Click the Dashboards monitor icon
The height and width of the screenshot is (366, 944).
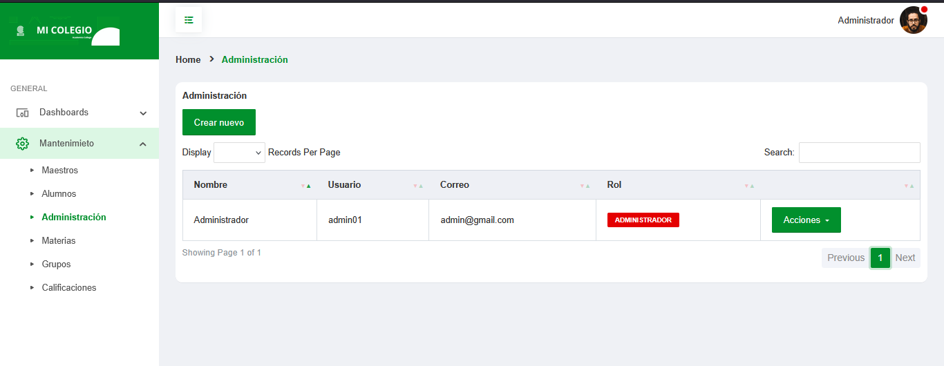pos(22,113)
